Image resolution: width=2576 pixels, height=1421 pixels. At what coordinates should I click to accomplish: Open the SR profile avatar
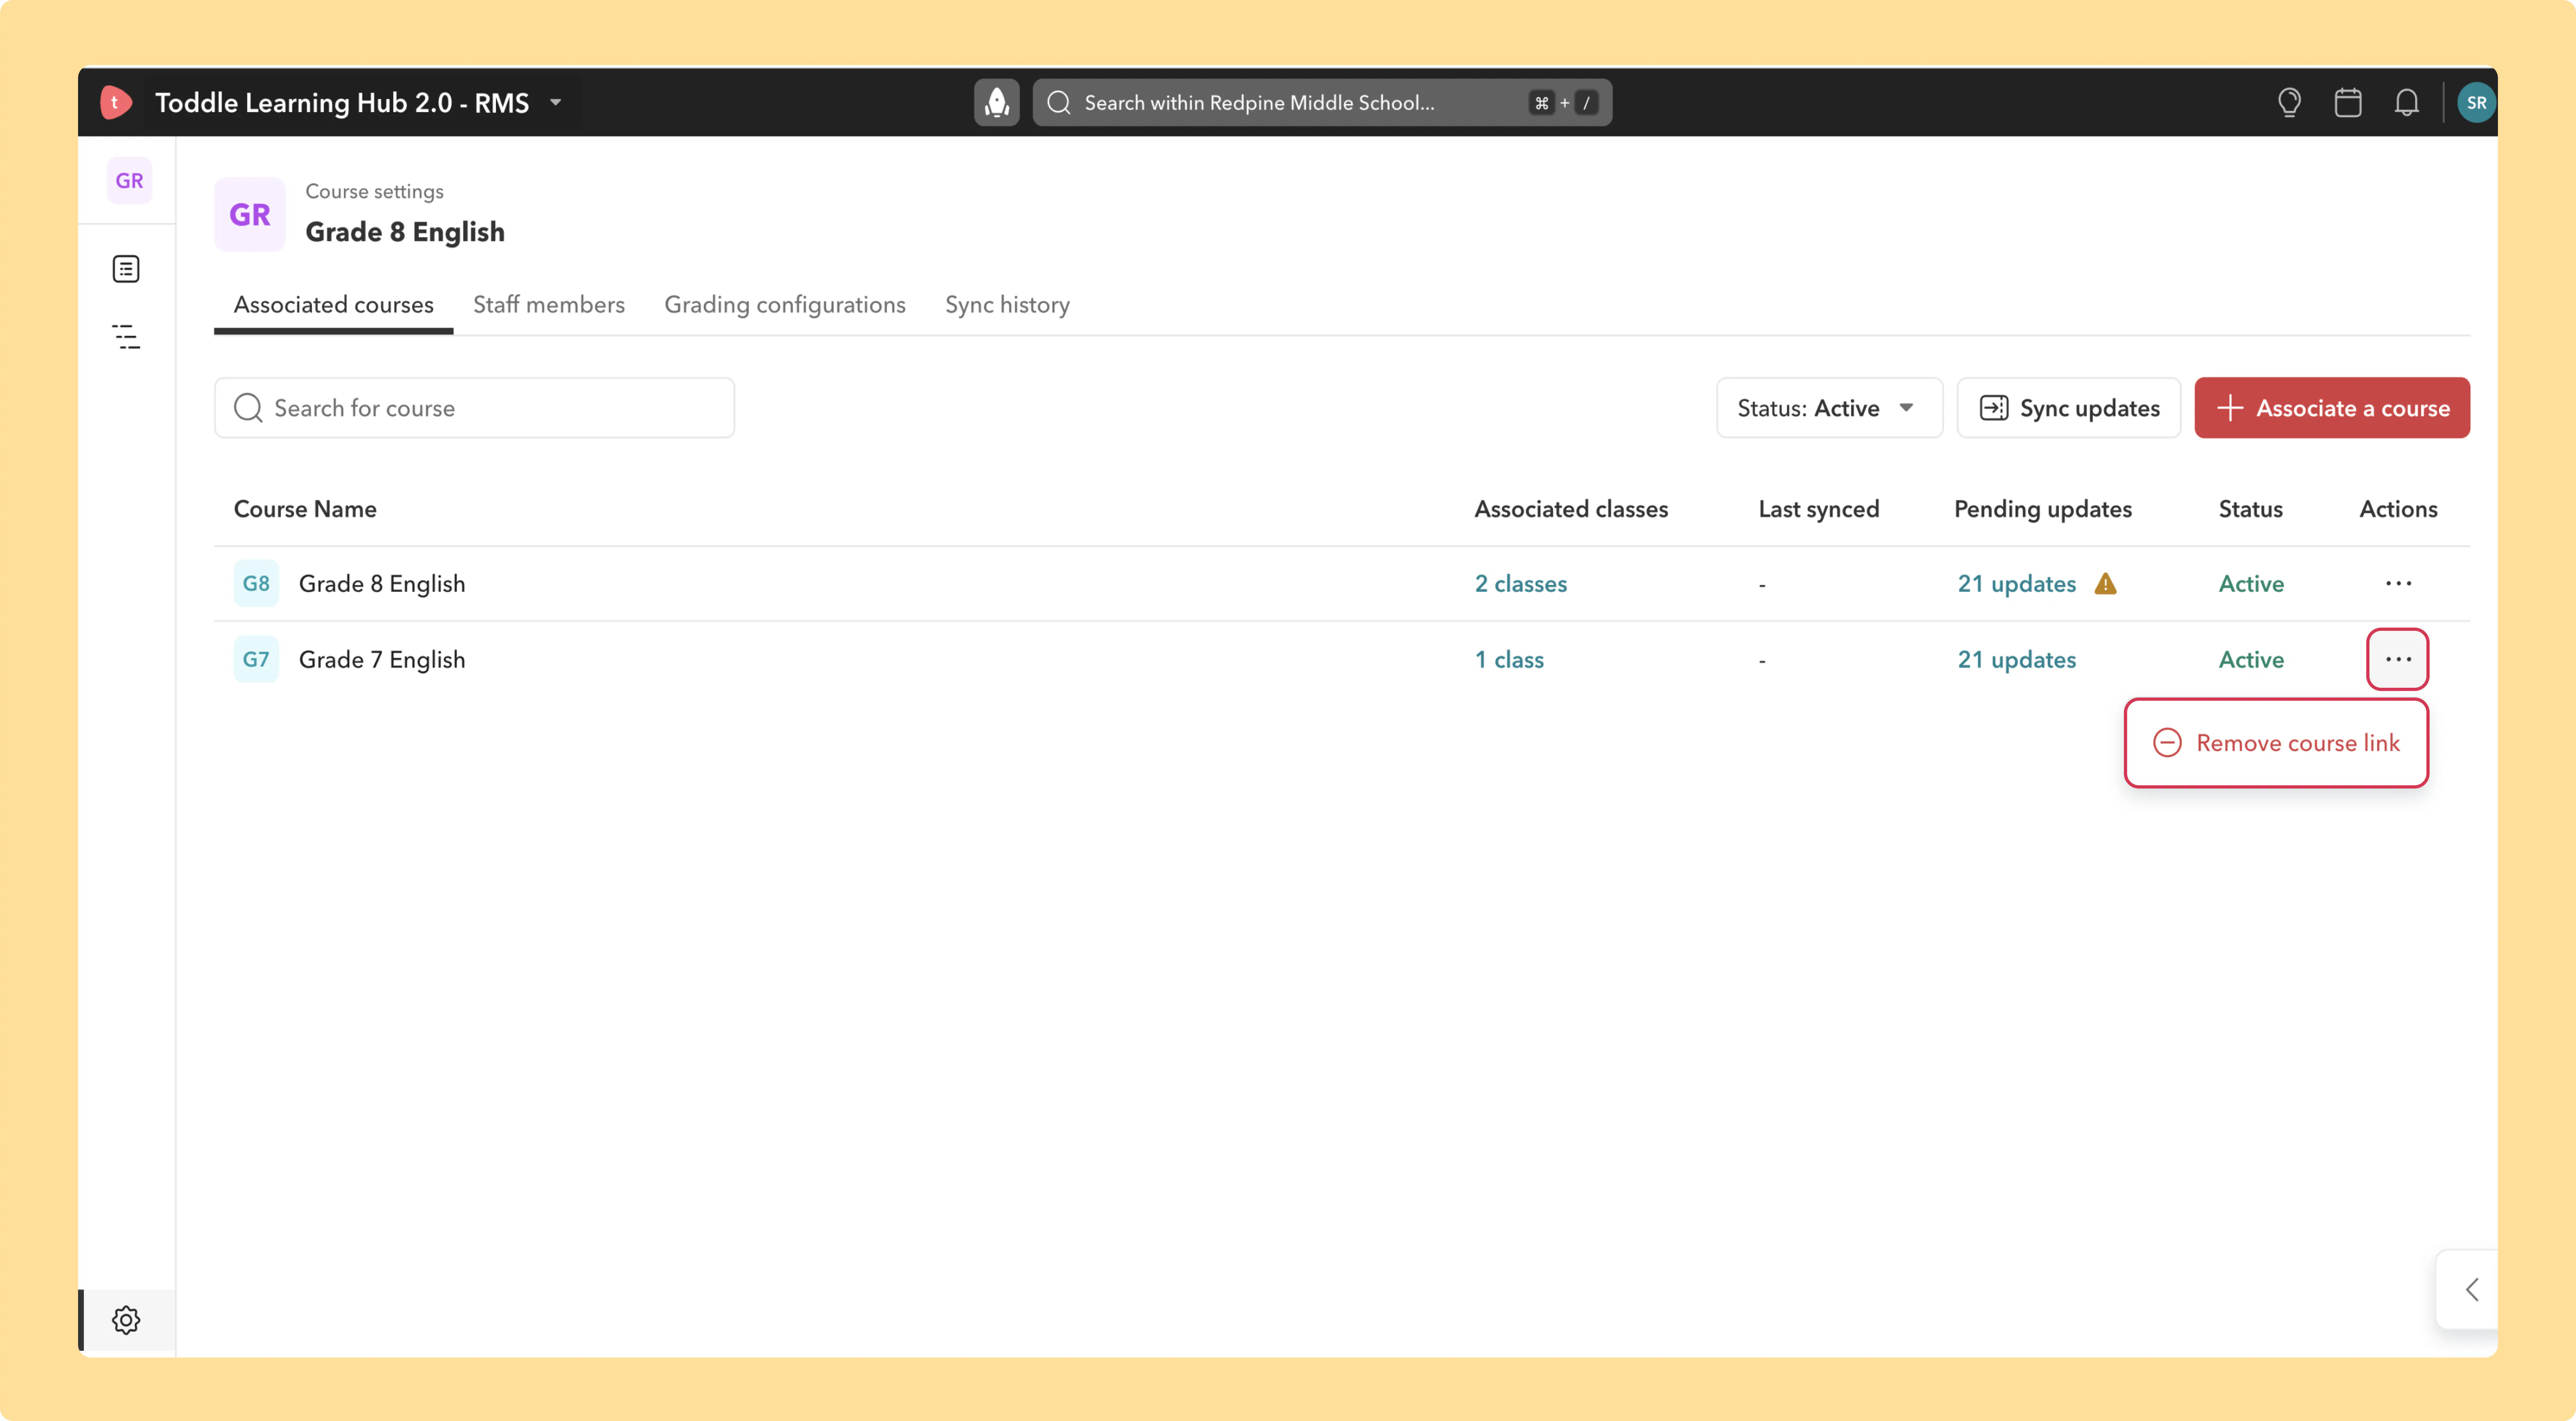point(2476,102)
